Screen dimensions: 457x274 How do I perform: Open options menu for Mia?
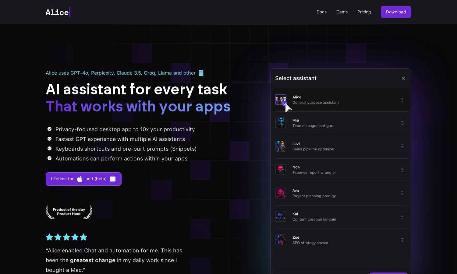pos(402,123)
